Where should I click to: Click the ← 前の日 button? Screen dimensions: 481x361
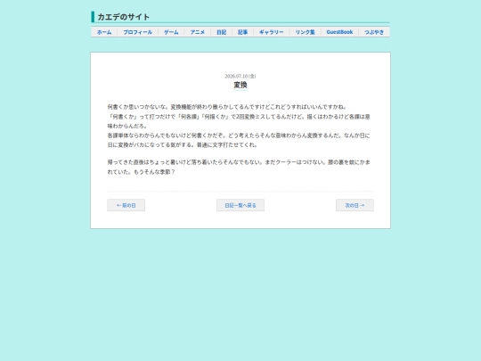(126, 205)
